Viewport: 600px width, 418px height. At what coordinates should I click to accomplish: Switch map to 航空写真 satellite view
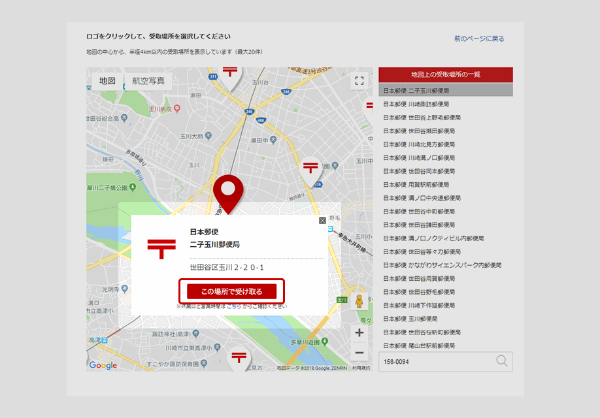pyautogui.click(x=148, y=81)
